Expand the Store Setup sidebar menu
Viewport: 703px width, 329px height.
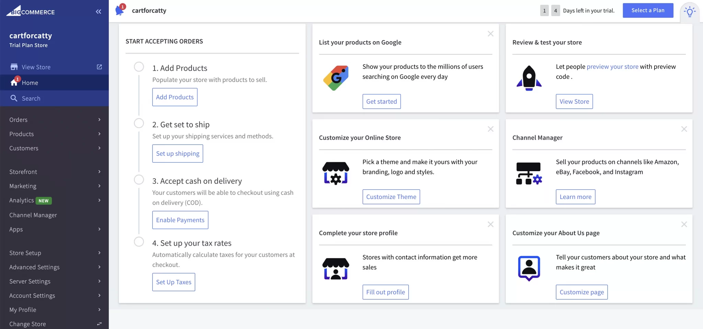(54, 253)
